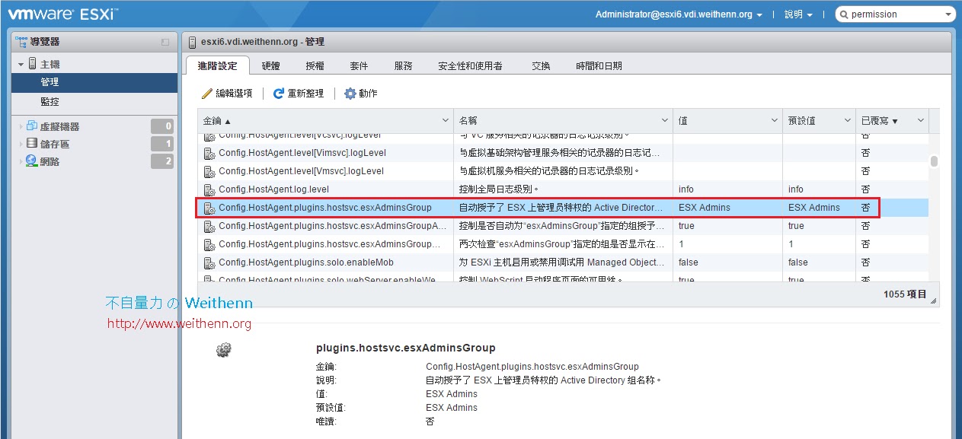Switch to the Hardware tab

click(x=270, y=65)
